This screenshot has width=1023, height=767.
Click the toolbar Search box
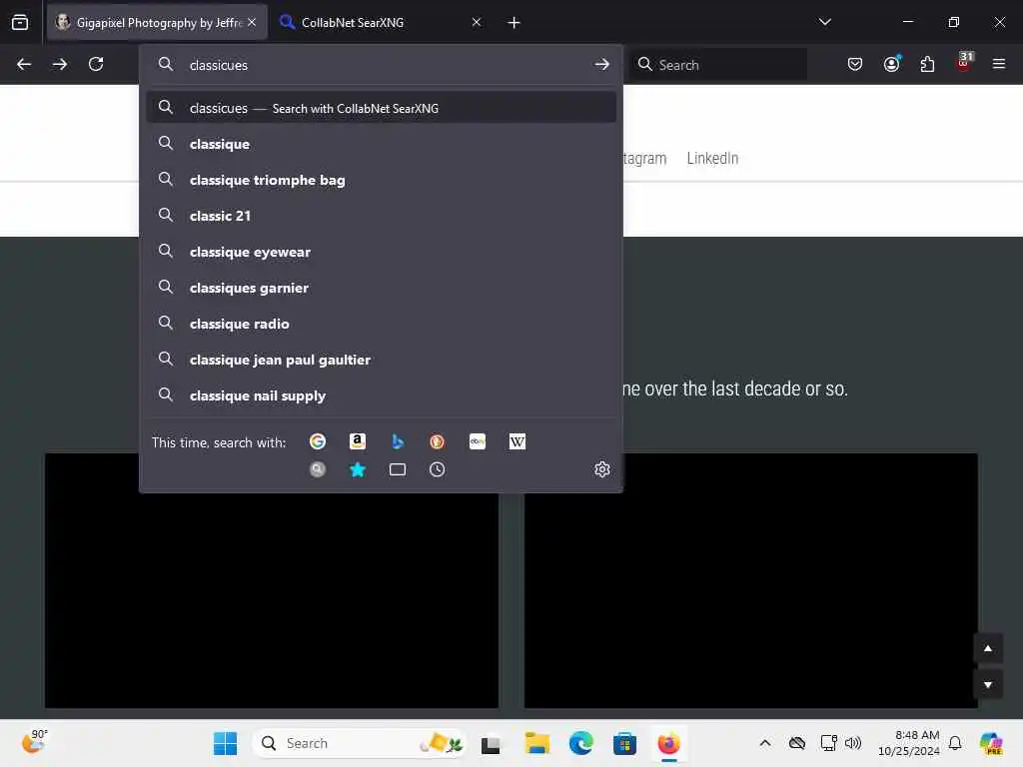(718, 65)
